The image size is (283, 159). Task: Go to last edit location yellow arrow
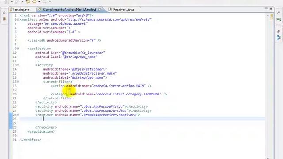point(28,2)
